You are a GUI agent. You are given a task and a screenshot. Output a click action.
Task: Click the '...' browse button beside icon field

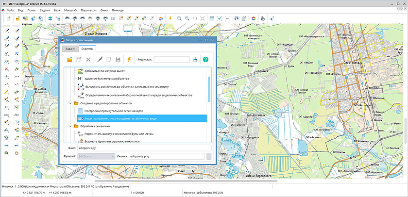click(x=209, y=157)
